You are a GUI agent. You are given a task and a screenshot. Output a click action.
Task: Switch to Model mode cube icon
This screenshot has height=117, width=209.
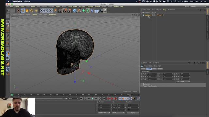point(8,22)
